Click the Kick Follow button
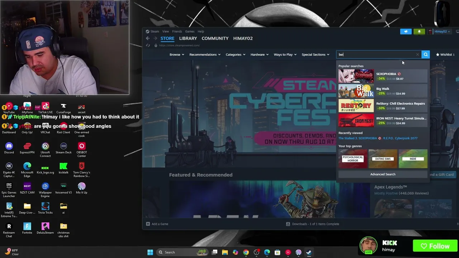459x258 pixels. pyautogui.click(x=435, y=246)
